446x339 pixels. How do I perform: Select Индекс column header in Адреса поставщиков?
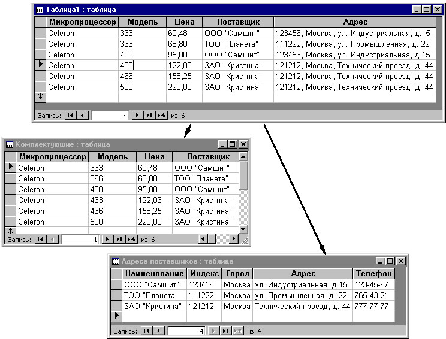click(x=204, y=273)
